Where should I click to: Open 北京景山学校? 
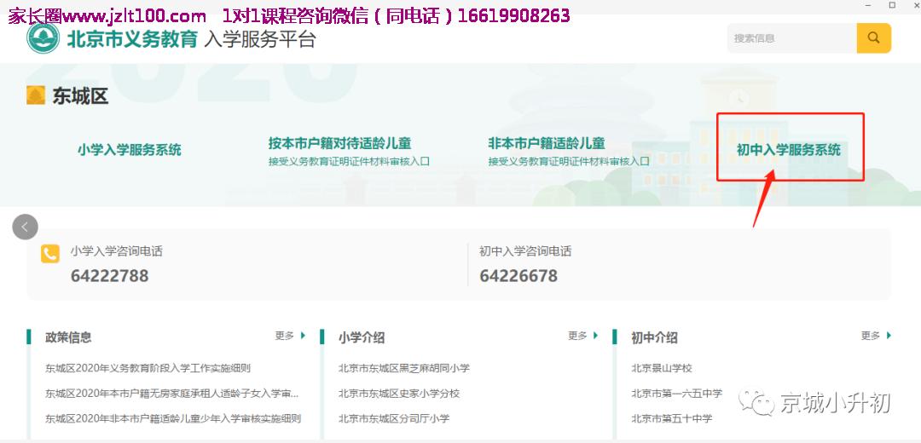pos(662,369)
